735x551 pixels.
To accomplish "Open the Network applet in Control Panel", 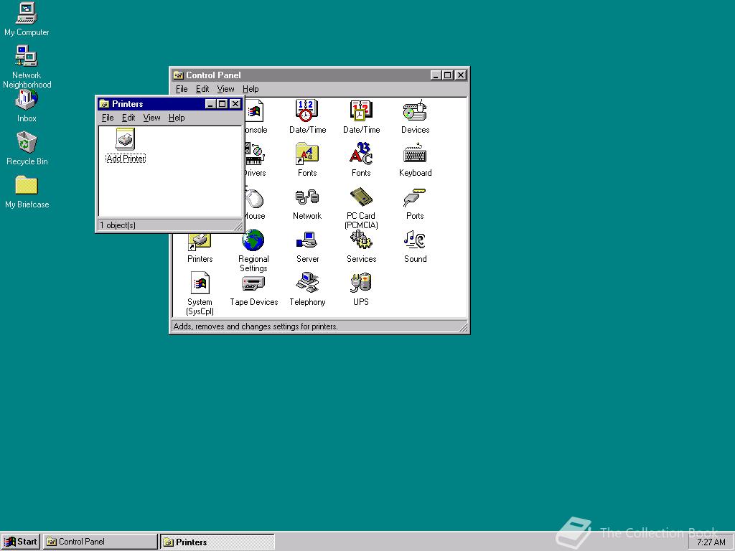I will click(307, 203).
